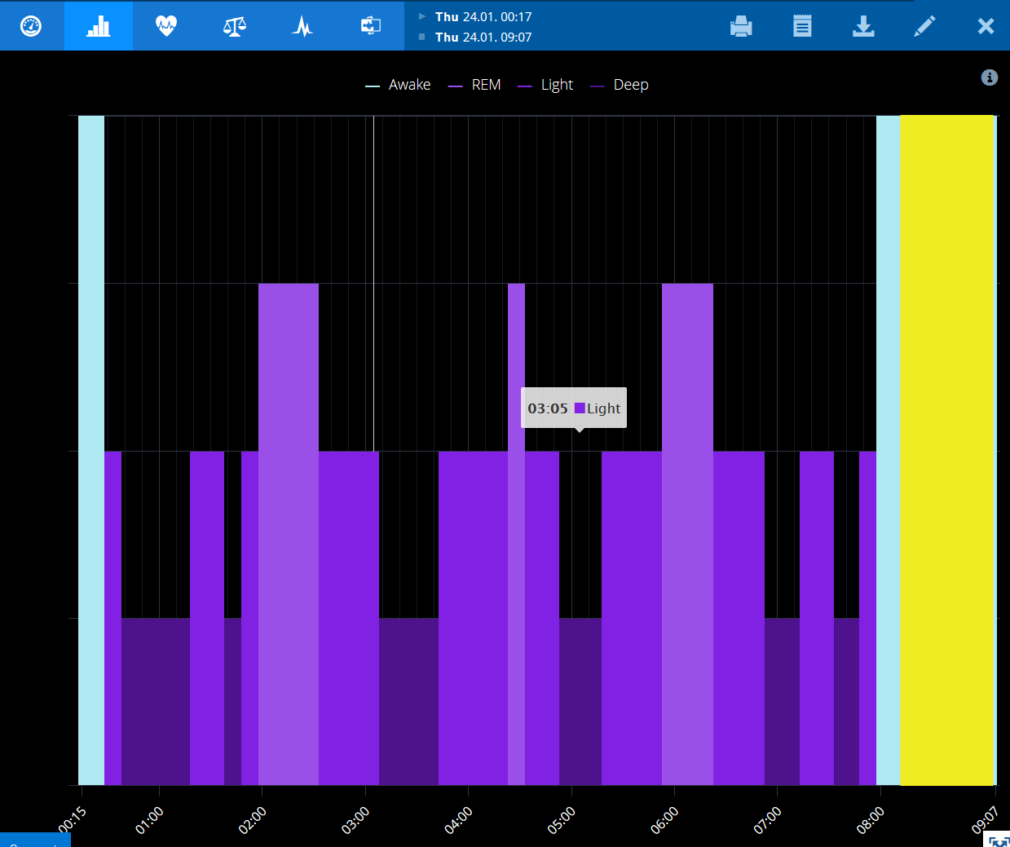Click the narrow REM bar near 04:30
This screenshot has width=1010, height=847.
point(516,534)
